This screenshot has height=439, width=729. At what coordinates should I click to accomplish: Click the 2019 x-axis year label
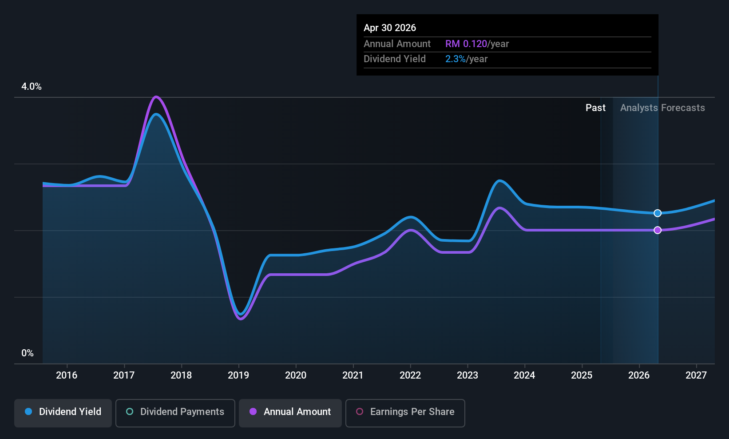pyautogui.click(x=238, y=375)
